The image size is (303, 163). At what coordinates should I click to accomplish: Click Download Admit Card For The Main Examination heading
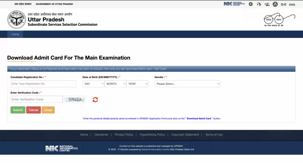click(x=69, y=58)
